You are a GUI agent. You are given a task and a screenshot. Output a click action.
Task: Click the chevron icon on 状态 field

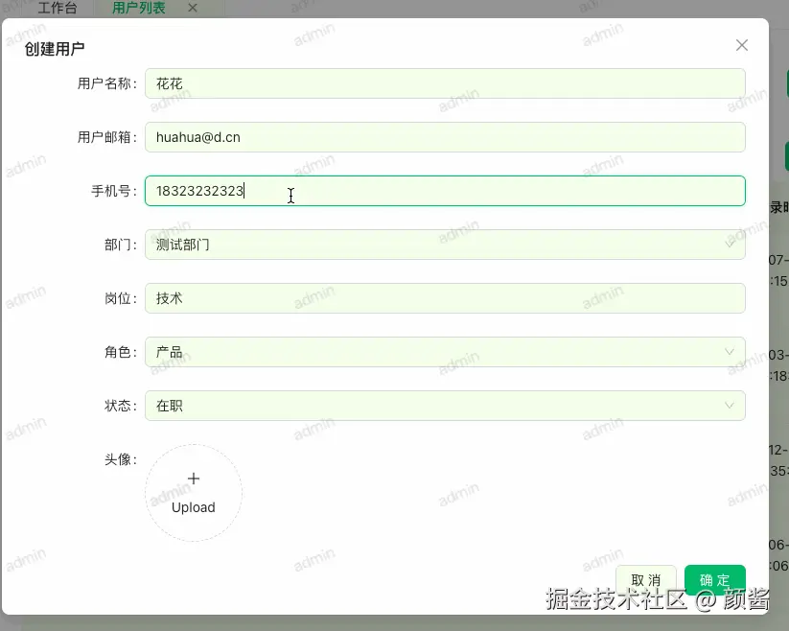[x=729, y=406]
